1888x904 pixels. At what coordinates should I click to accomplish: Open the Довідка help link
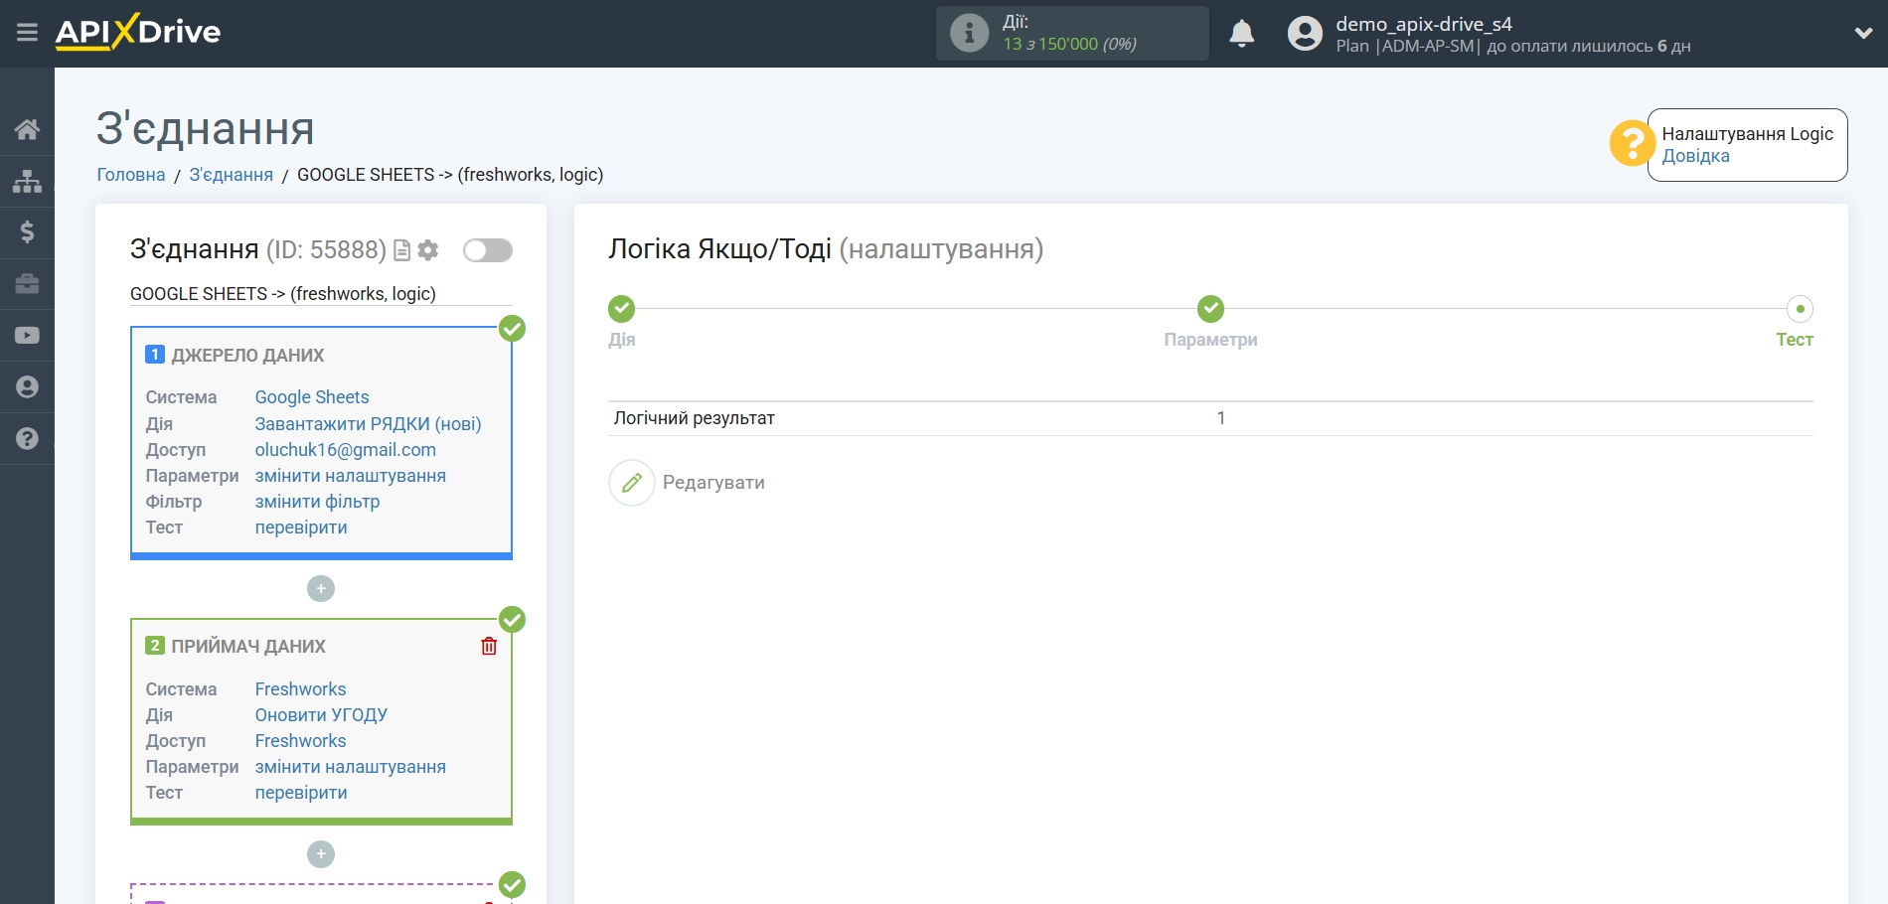[1695, 156]
